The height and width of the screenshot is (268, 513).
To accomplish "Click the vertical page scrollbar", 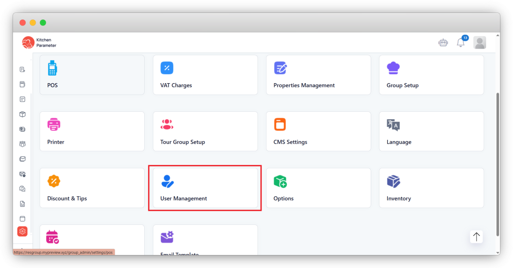I will [497, 160].
